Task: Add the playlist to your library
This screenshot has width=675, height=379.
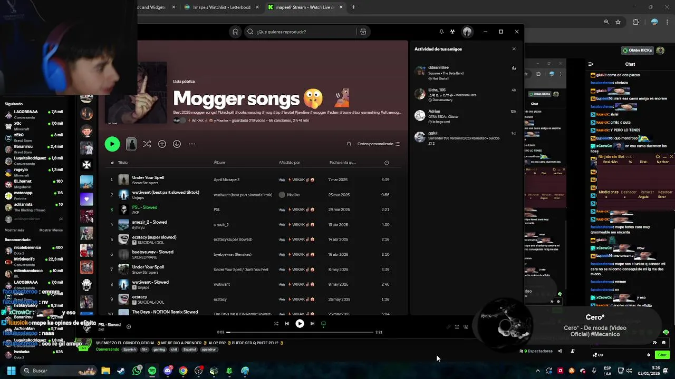Action: click(x=162, y=144)
